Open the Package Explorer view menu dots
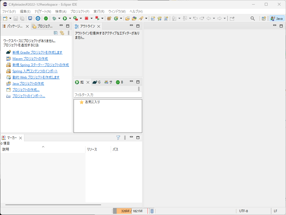 click(x=69, y=33)
